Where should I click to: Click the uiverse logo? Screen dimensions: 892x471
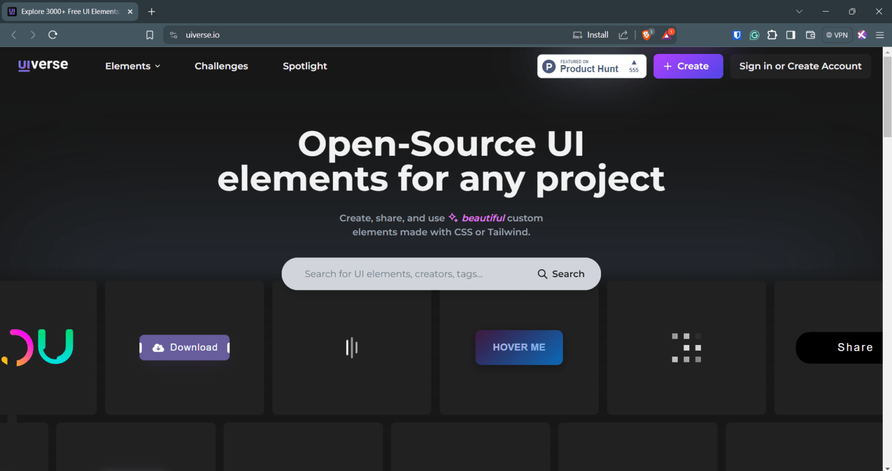point(42,66)
